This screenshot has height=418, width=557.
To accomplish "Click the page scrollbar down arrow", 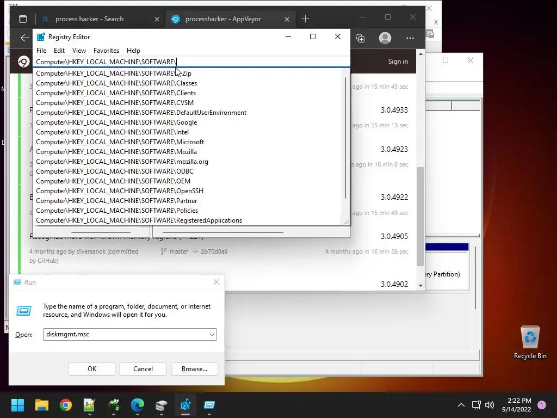I will click(420, 285).
